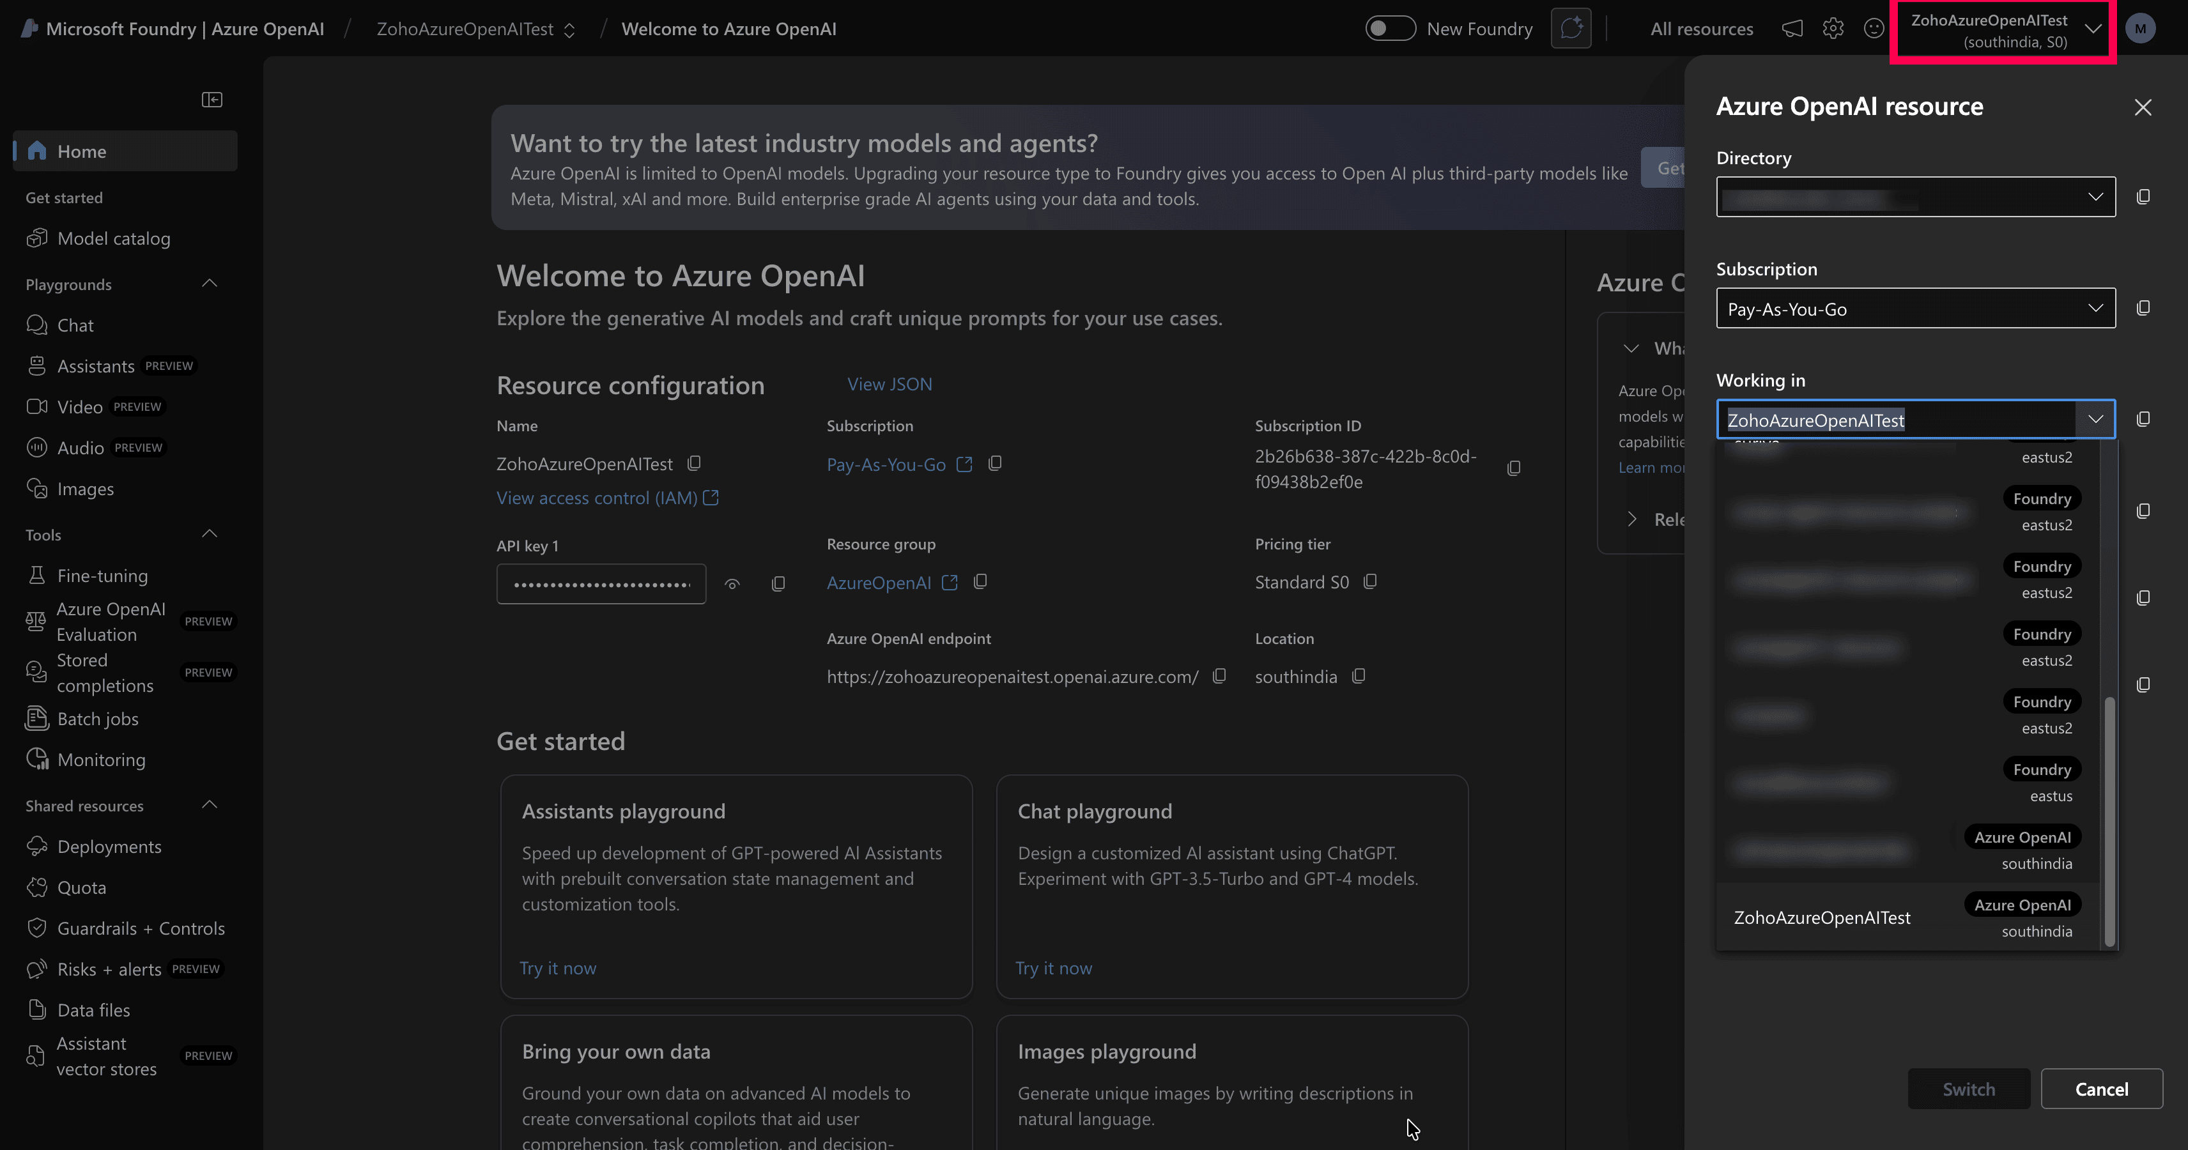
Task: Toggle the Working in dropdown chevron
Action: coord(2095,420)
